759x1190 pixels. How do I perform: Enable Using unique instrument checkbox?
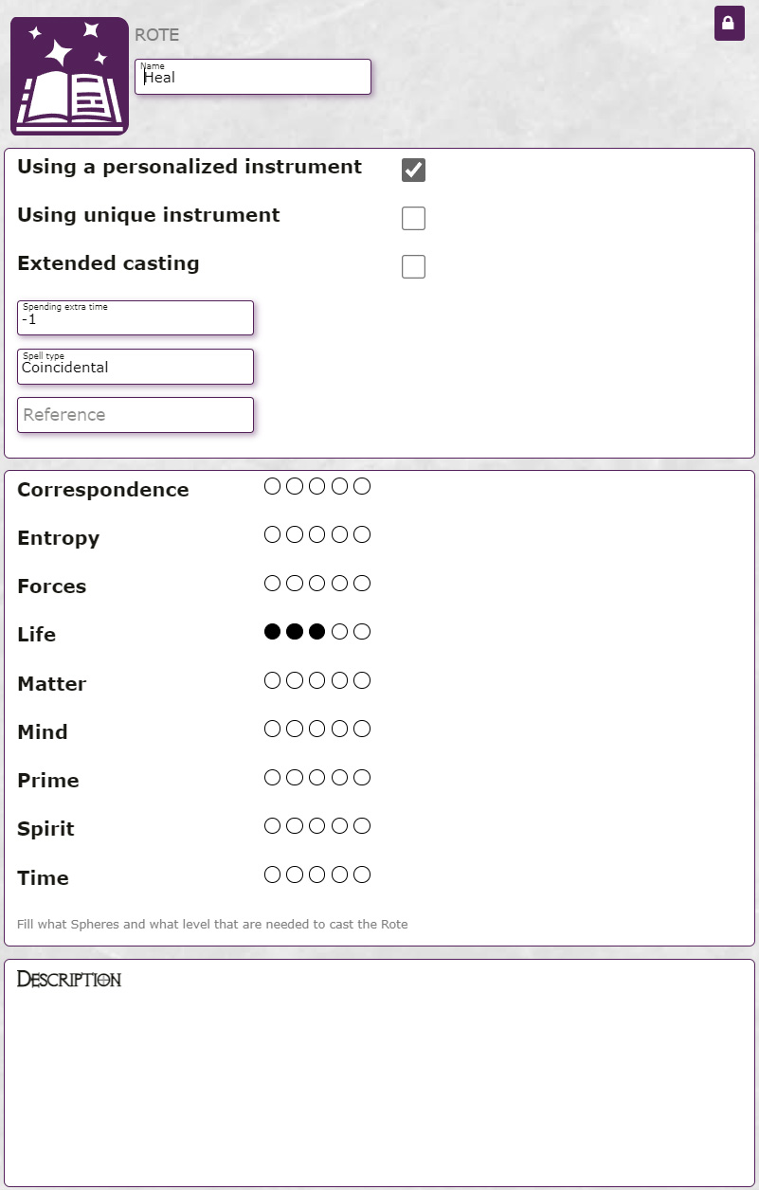(413, 219)
